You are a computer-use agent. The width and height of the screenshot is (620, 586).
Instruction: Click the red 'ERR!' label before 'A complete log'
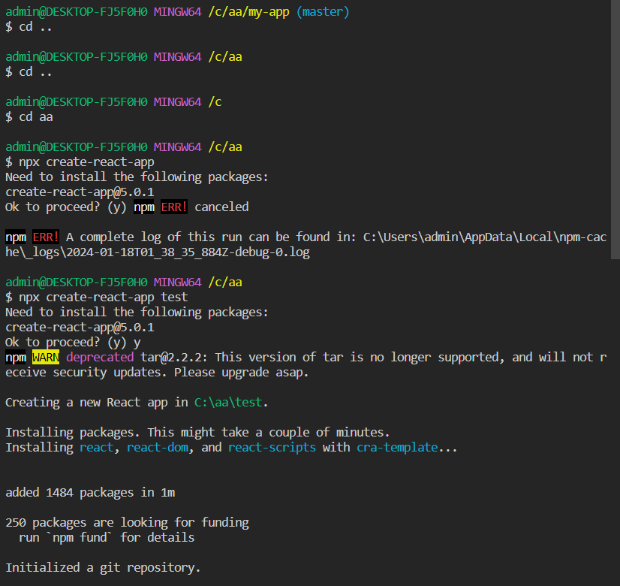(46, 237)
